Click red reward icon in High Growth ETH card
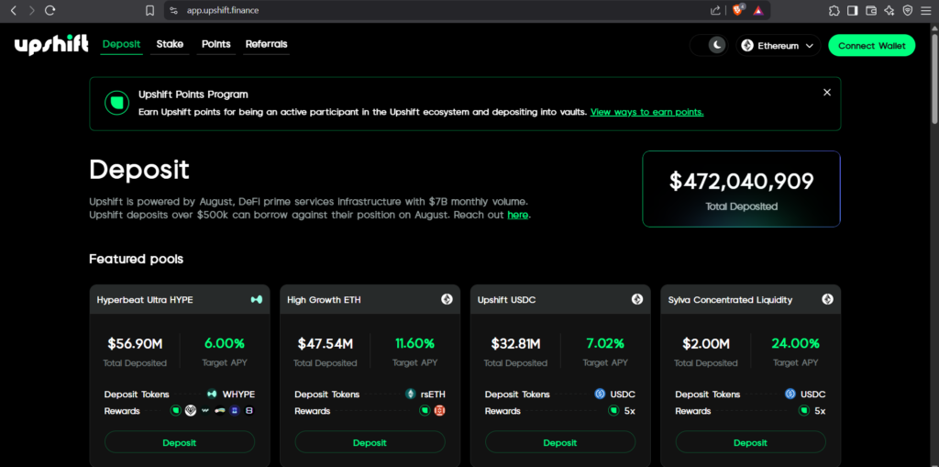This screenshot has width=939, height=467. 439,411
